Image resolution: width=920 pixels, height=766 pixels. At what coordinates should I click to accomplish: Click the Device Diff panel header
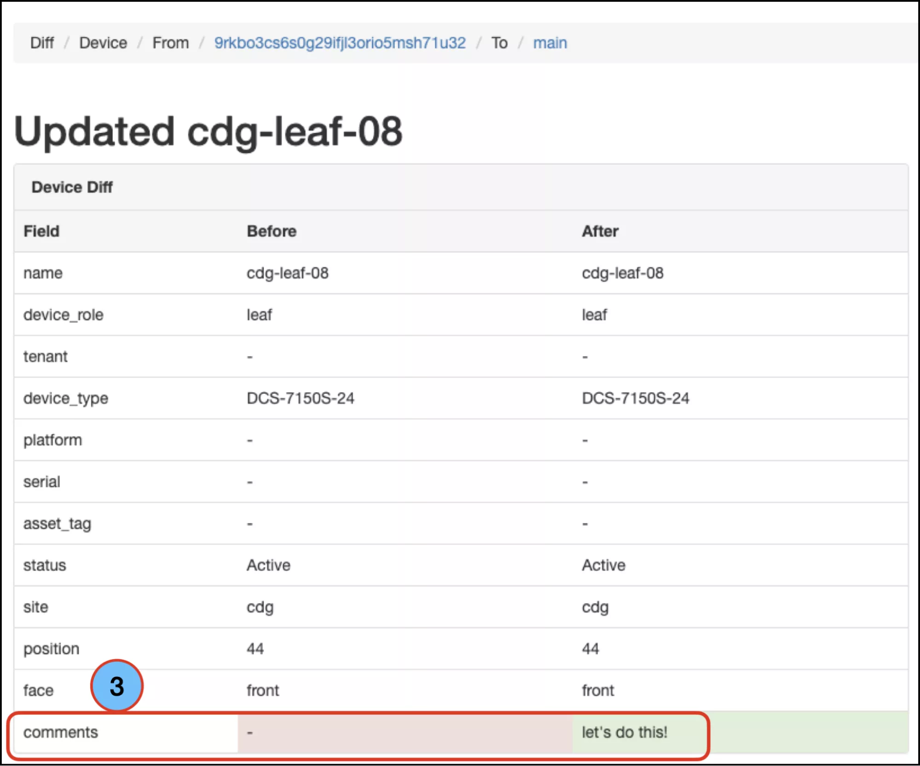tap(72, 187)
